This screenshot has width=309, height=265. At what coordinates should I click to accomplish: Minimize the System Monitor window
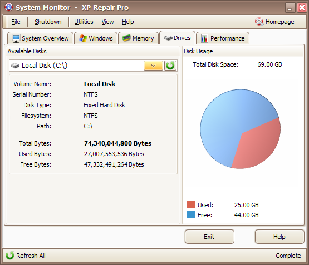tap(290, 7)
